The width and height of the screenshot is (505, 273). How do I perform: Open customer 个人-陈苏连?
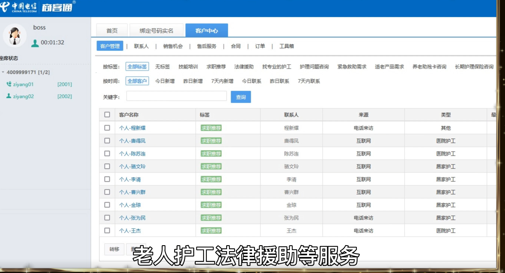tap(132, 154)
